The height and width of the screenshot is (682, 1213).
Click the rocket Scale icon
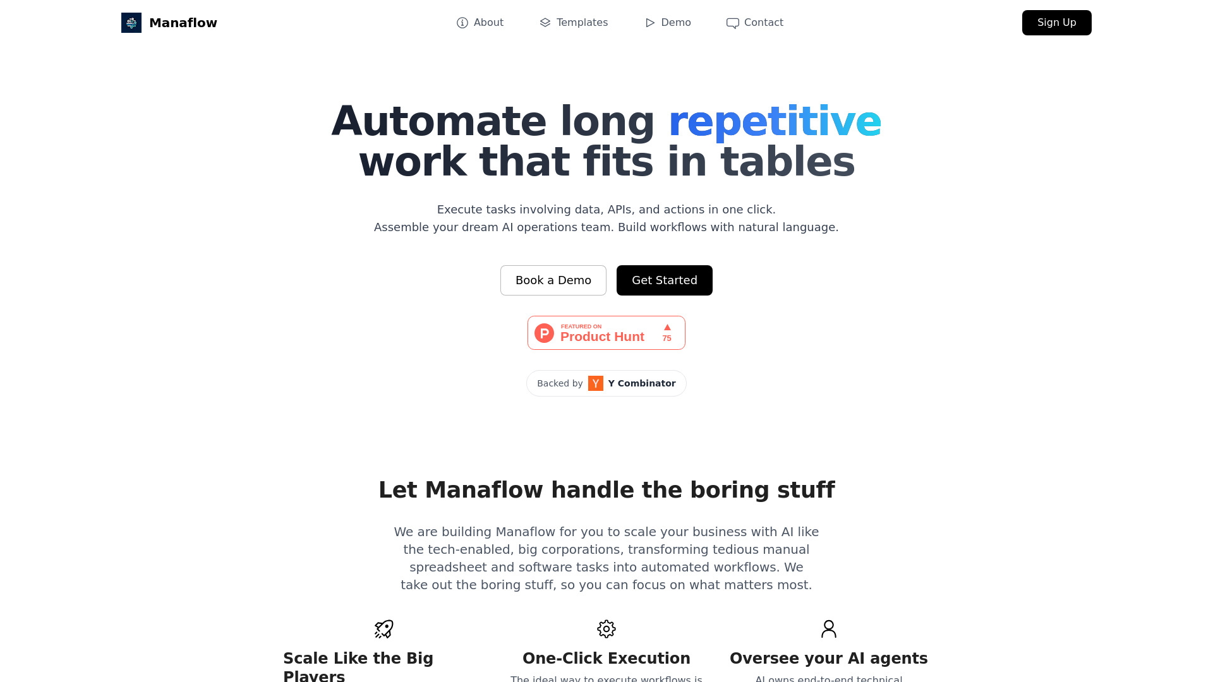click(x=384, y=628)
